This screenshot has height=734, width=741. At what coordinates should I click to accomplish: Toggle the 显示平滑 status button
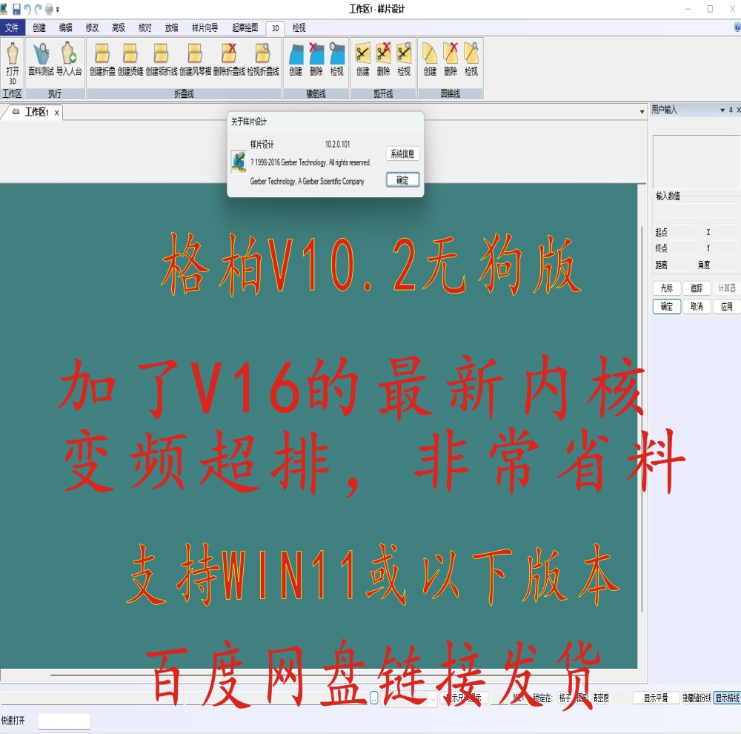click(656, 698)
